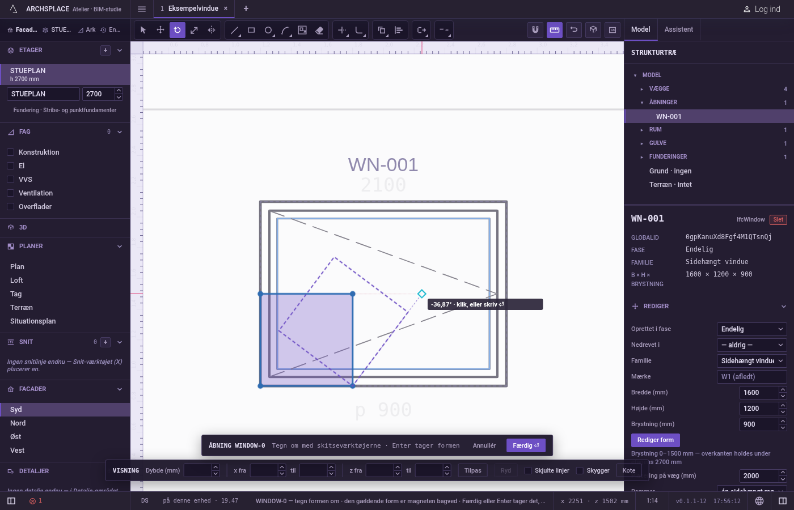Select the Eksempelvindue document tab
This screenshot has width=794, height=510.
click(x=193, y=8)
